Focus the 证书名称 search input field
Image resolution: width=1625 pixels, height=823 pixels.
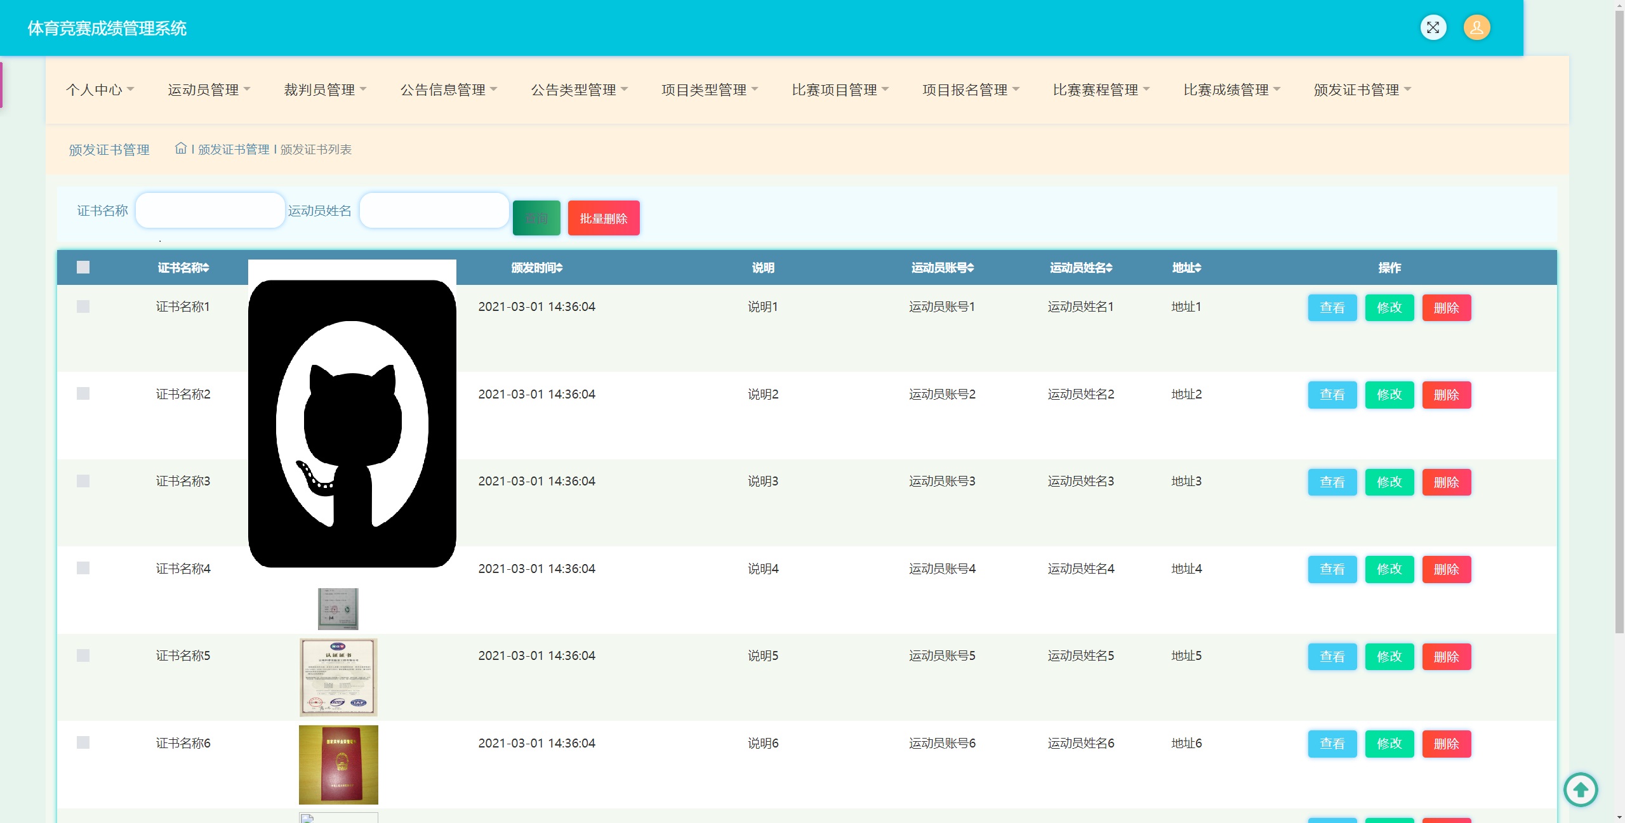210,210
